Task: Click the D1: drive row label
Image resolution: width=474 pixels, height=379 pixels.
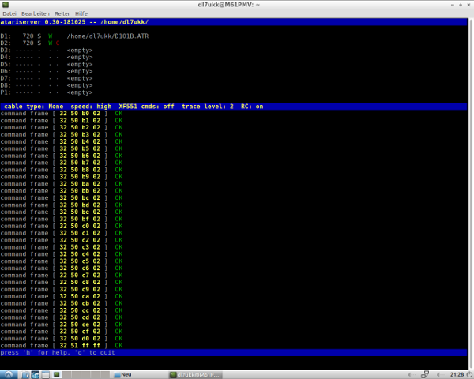Action: (x=6, y=36)
